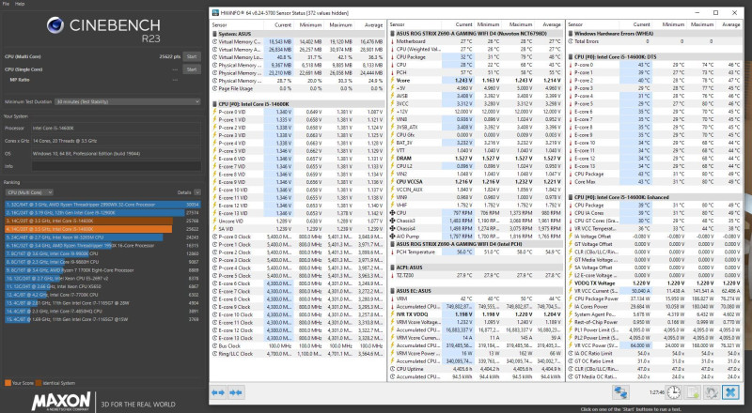This screenshot has height=413, width=752.
Task: Open the Minimum Test Duration dropdown
Action: (128, 101)
